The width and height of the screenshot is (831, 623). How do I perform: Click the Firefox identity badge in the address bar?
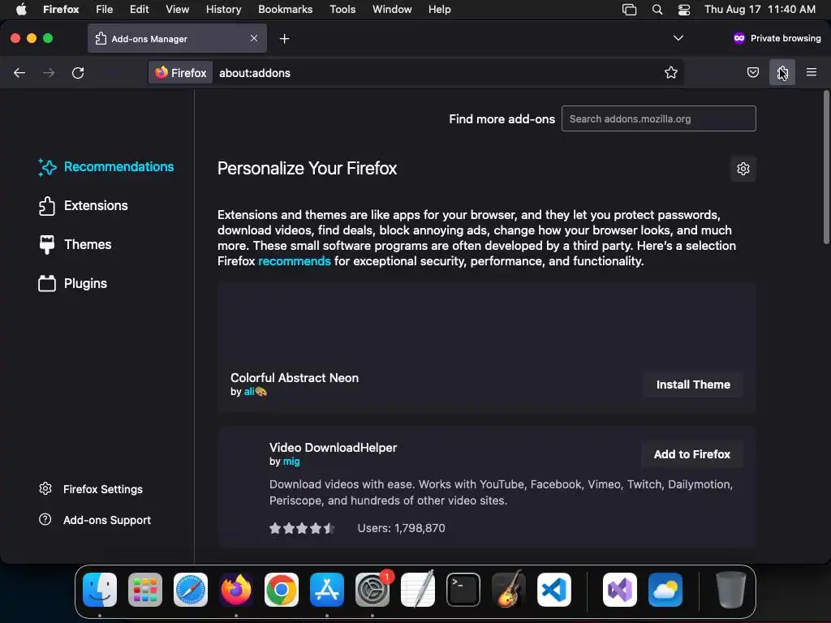coord(181,72)
